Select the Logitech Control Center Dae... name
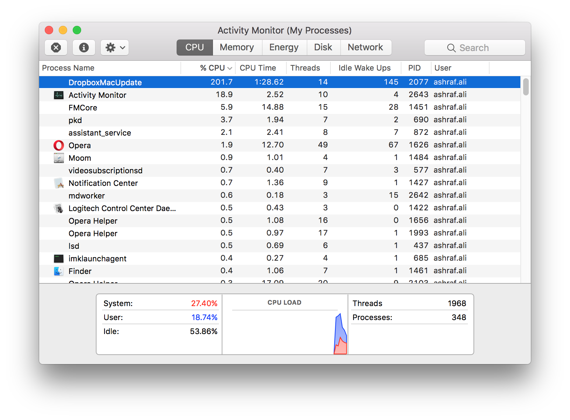Image resolution: width=570 pixels, height=420 pixels. pos(122,208)
